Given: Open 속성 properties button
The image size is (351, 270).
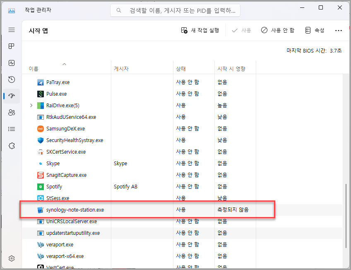Looking at the screenshot, I should [x=315, y=30].
